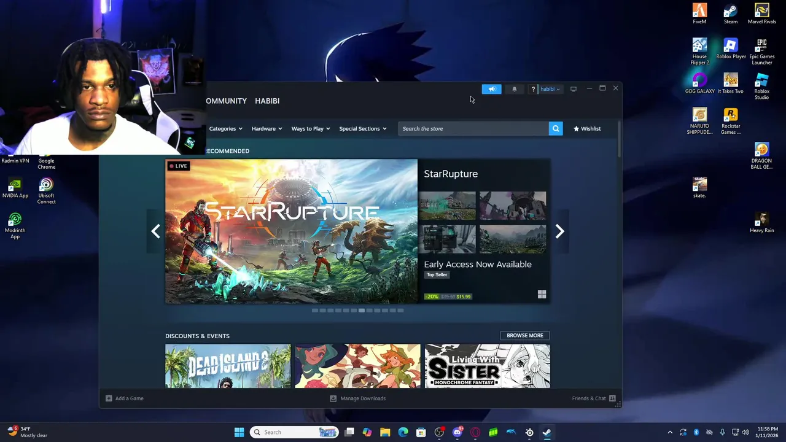The image size is (786, 442).
Task: Click Add a Game label
Action: [x=130, y=398]
